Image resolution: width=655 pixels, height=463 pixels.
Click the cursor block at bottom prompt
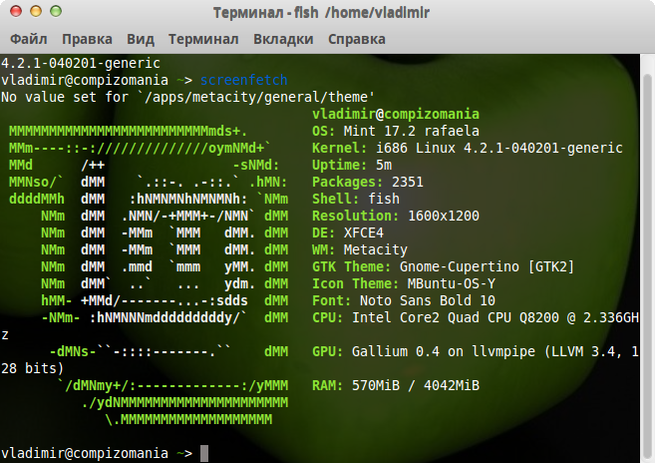pyautogui.click(x=204, y=453)
